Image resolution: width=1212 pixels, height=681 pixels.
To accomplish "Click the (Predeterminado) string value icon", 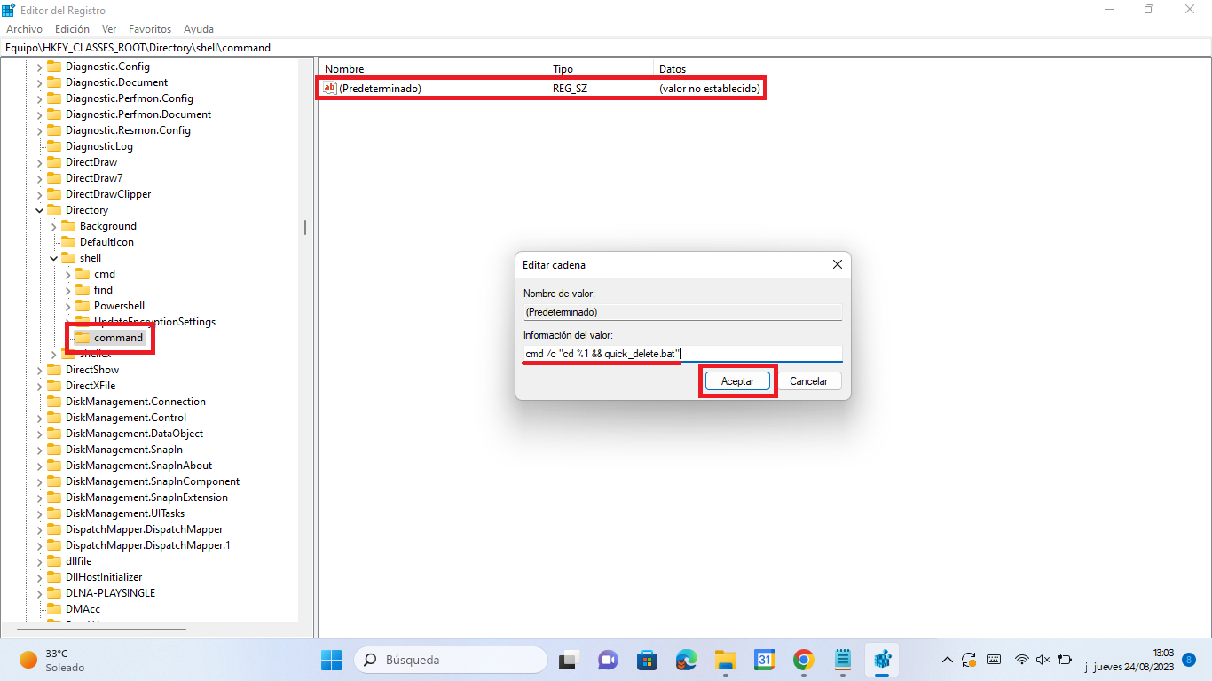I will tap(330, 89).
